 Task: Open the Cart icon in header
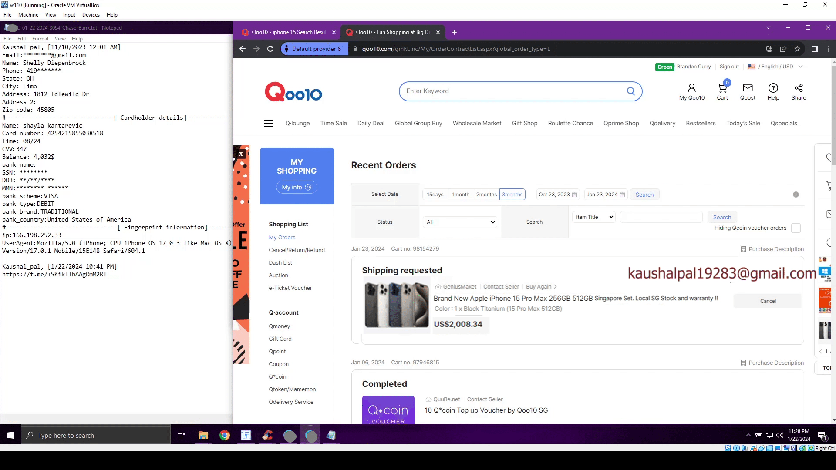[x=722, y=88]
